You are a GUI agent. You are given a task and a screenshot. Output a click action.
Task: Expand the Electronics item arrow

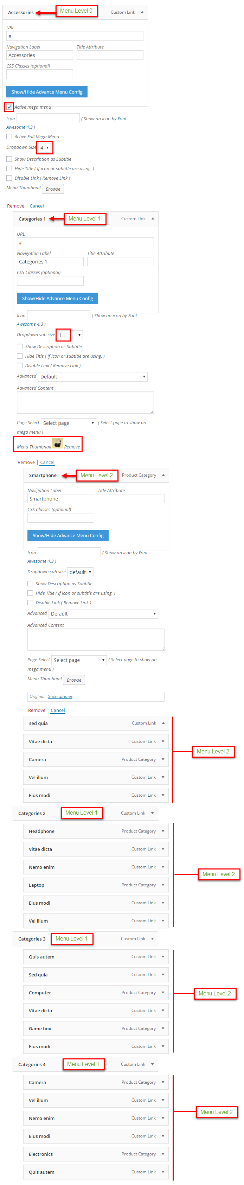(x=163, y=1154)
